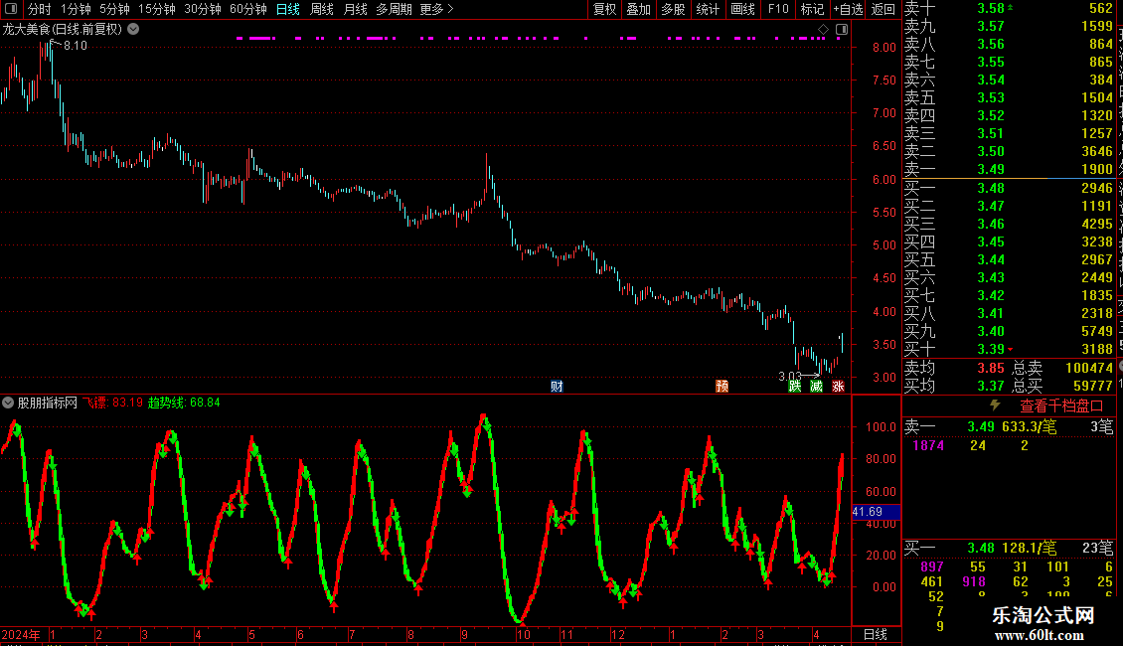Click the 卖十 up-arrow indicator
The image size is (1123, 646).
tap(1010, 7)
